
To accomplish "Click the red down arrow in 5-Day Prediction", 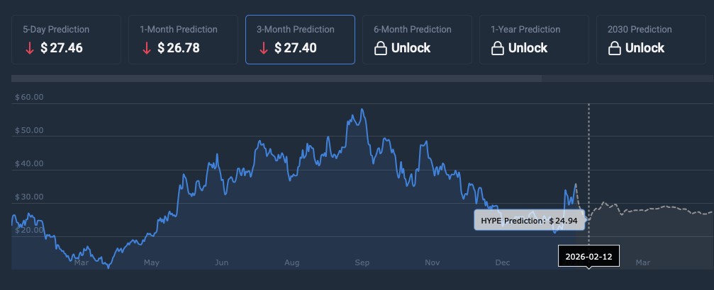I will click(x=28, y=48).
